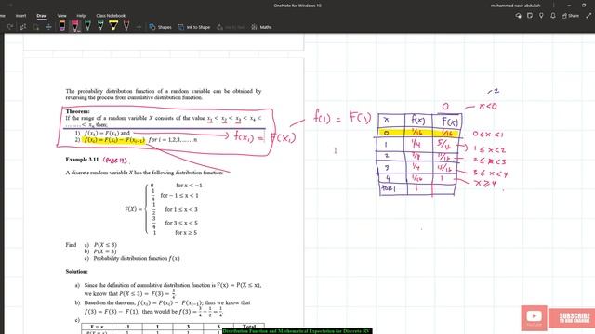The image size is (595, 334).
Task: Select the second teal pen
Action: (x=100, y=26)
